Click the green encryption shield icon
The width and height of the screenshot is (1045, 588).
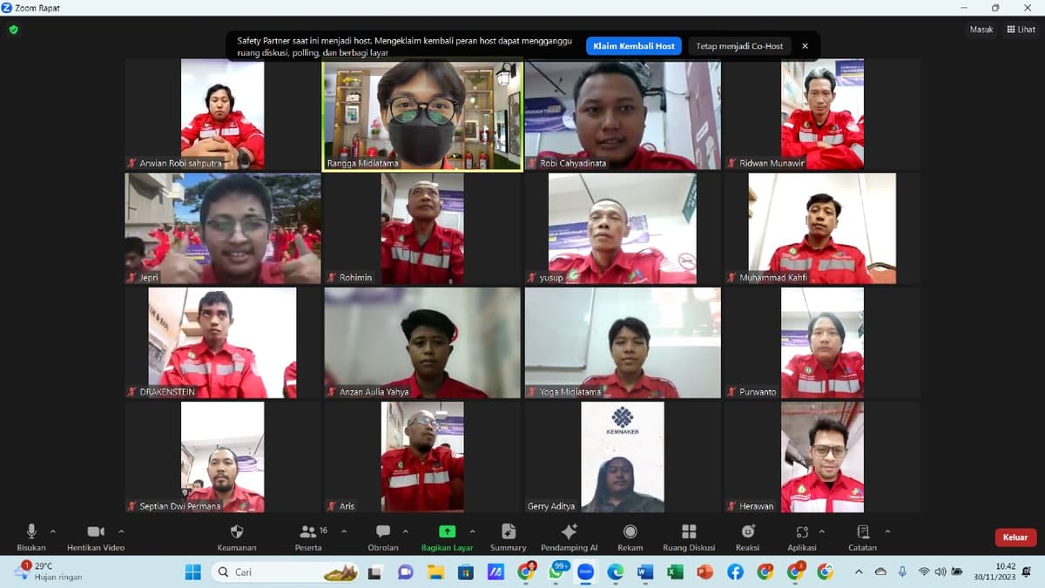click(x=13, y=30)
